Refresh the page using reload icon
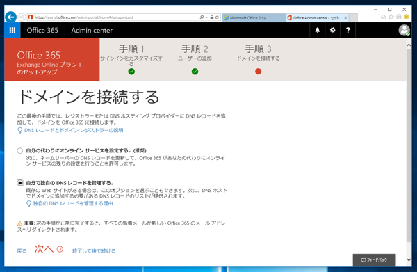The image size is (417, 272). (217, 17)
